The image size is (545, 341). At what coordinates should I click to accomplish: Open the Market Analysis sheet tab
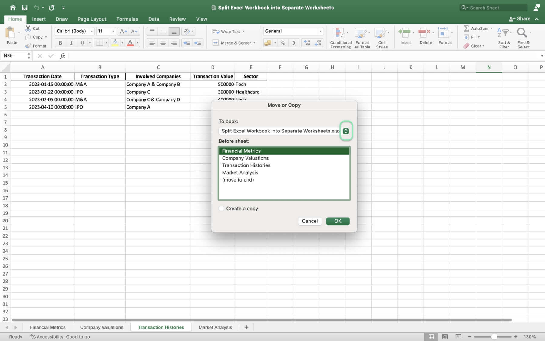coord(215,327)
